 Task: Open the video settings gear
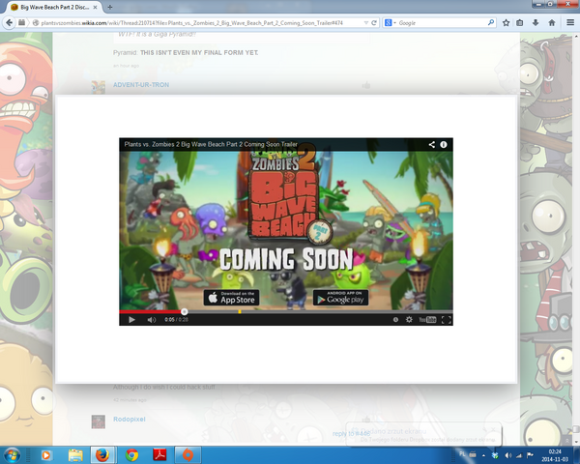(x=409, y=319)
